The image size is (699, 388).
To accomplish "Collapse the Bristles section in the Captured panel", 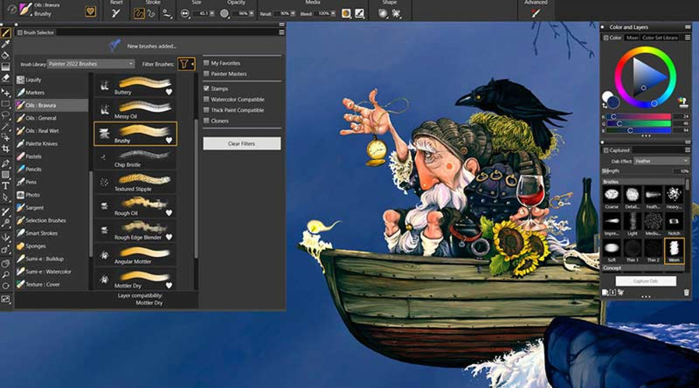I will [612, 181].
